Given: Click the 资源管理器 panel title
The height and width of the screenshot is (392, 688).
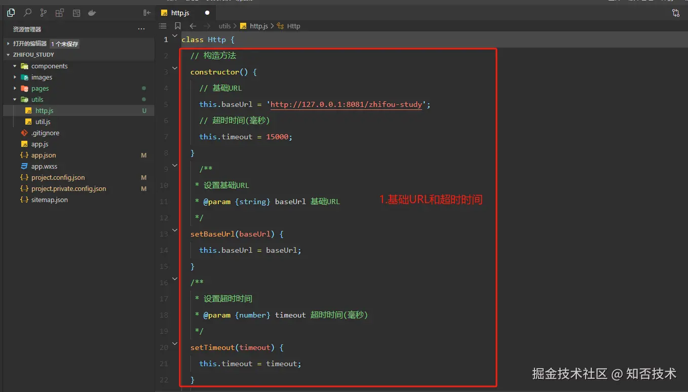Looking at the screenshot, I should tap(27, 29).
